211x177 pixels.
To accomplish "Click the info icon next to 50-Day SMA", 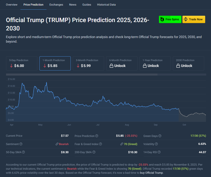I will 23,152.
